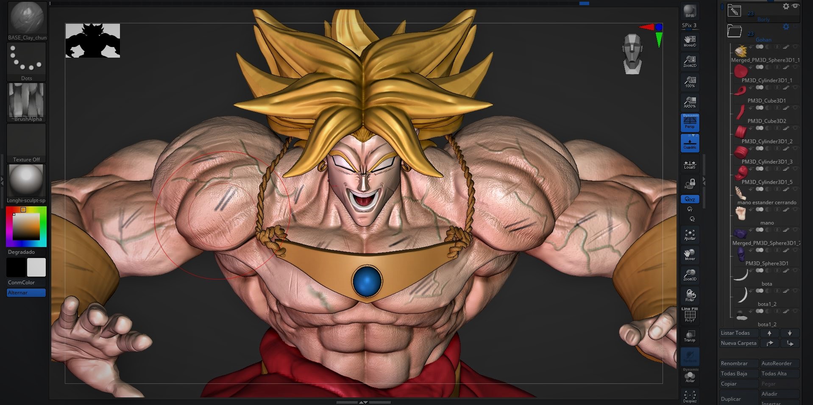
Task: Activate the Zoom2D tool
Action: 690,61
